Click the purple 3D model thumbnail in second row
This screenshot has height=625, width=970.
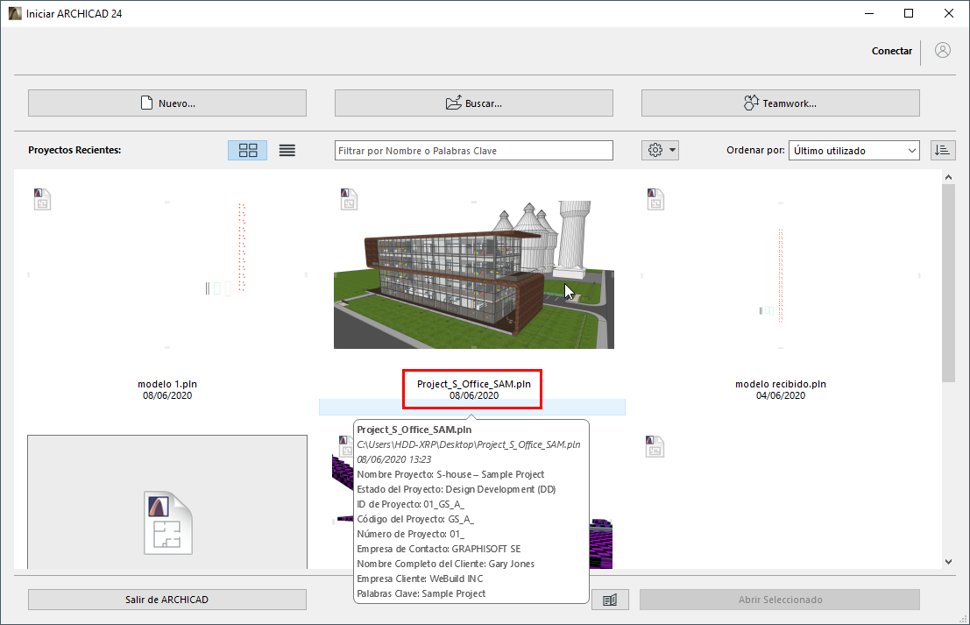(600, 543)
